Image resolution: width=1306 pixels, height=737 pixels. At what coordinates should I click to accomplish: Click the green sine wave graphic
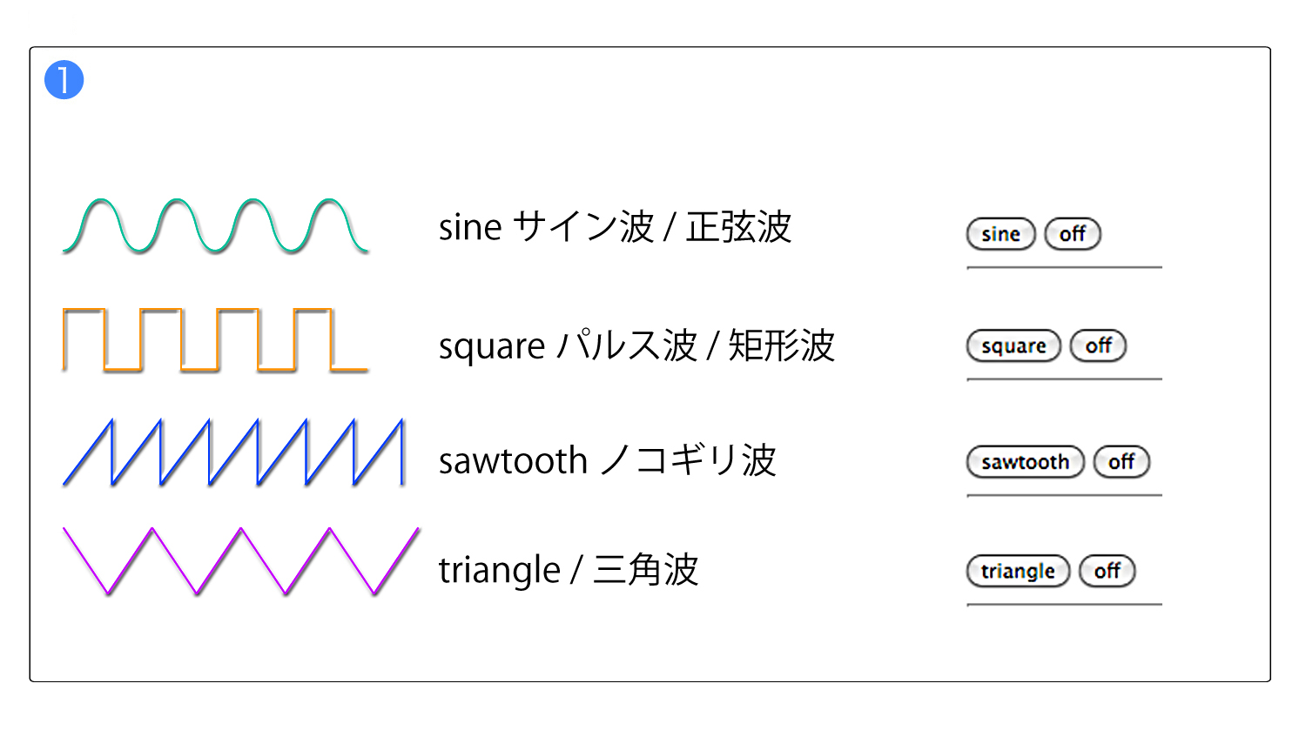[x=215, y=226]
